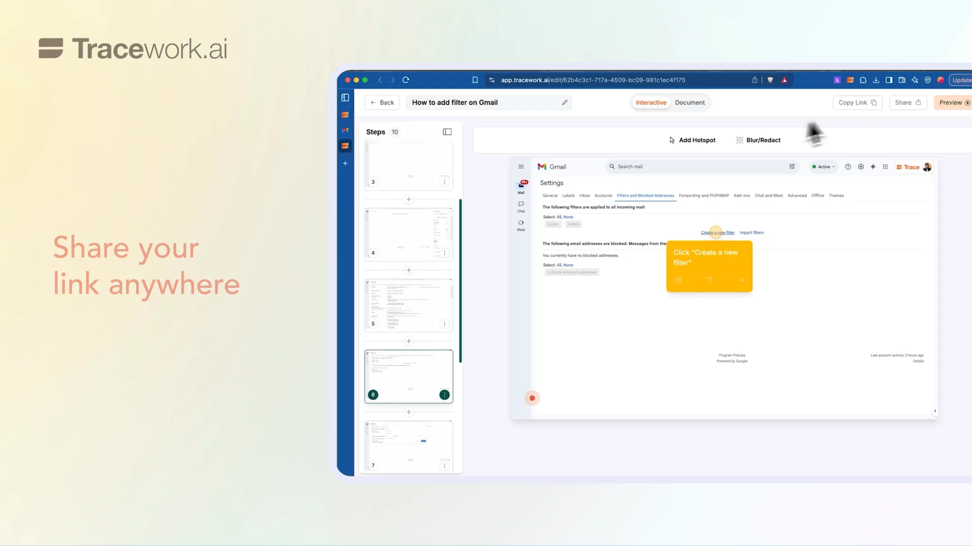The image size is (972, 546).
Task: Open the Forwarding and POP/IMAP tab
Action: [x=704, y=195]
